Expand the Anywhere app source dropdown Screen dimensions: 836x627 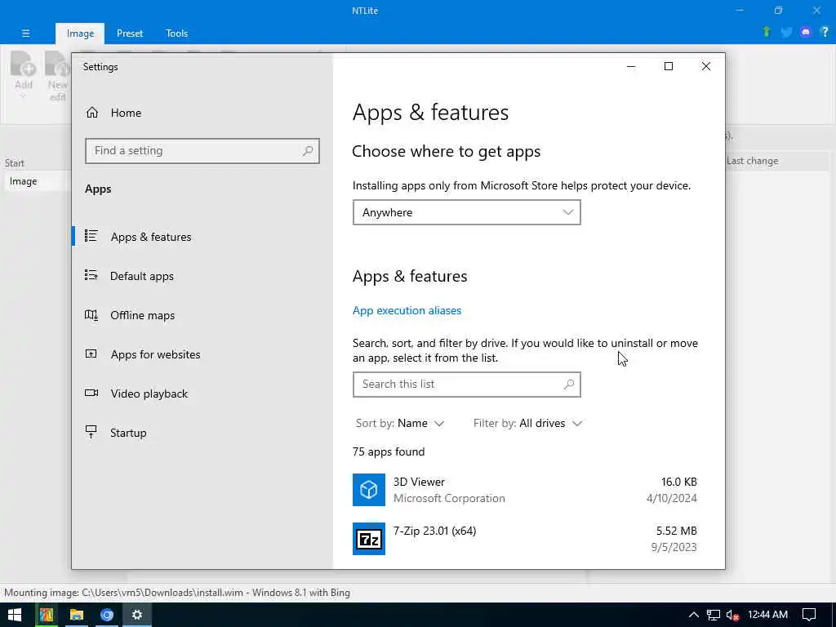[466, 212]
